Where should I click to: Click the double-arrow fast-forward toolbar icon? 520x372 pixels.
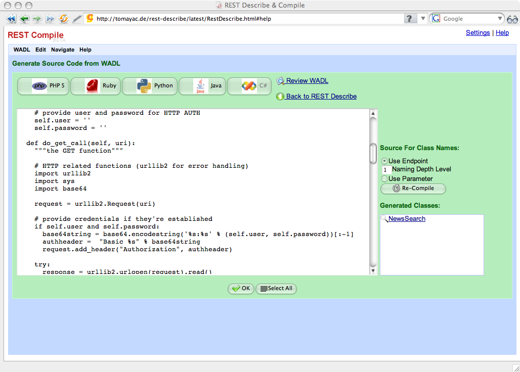click(x=50, y=19)
